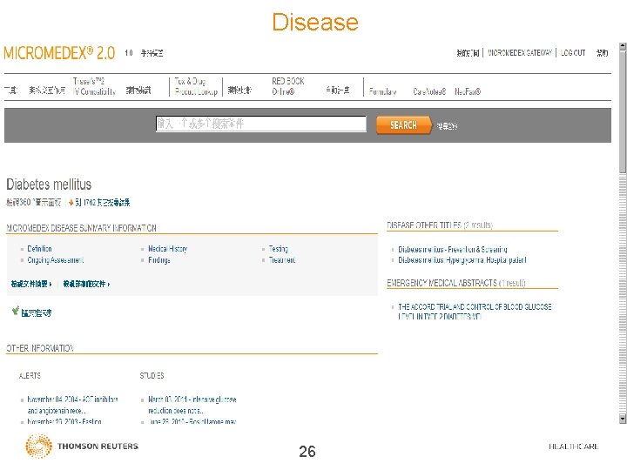Click the orange down-arrow jump-to-results icon

click(71, 203)
